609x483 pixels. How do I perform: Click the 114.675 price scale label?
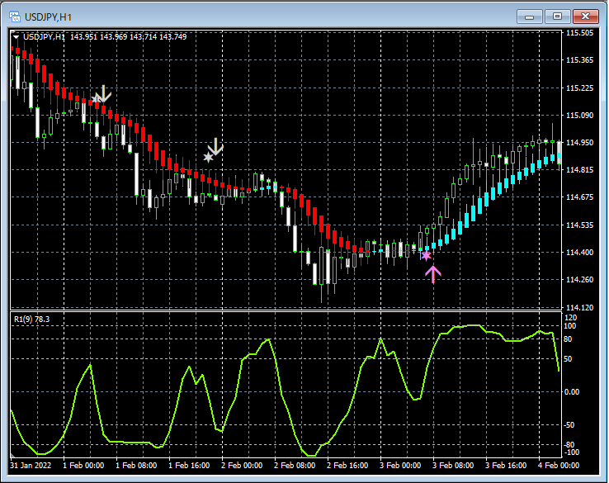pyautogui.click(x=579, y=197)
